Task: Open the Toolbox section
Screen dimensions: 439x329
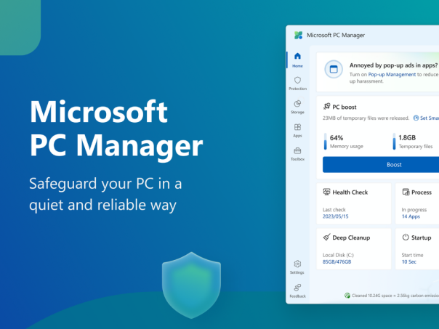Action: [x=297, y=153]
